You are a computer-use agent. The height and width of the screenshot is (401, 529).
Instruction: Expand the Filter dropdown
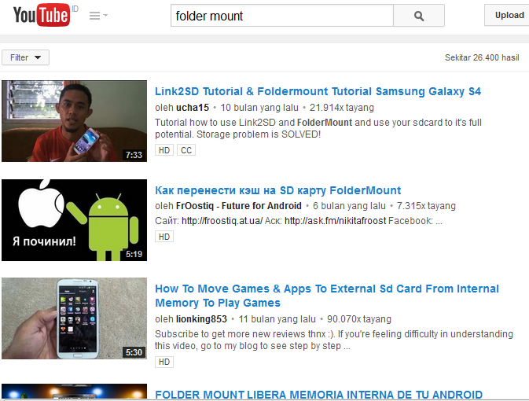(x=25, y=57)
